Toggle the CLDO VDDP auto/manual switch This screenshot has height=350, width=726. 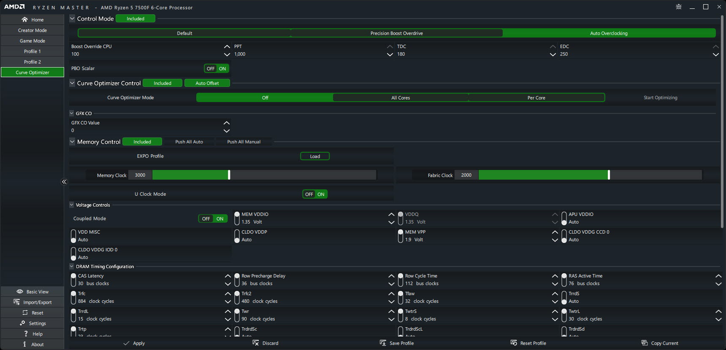[x=237, y=236]
